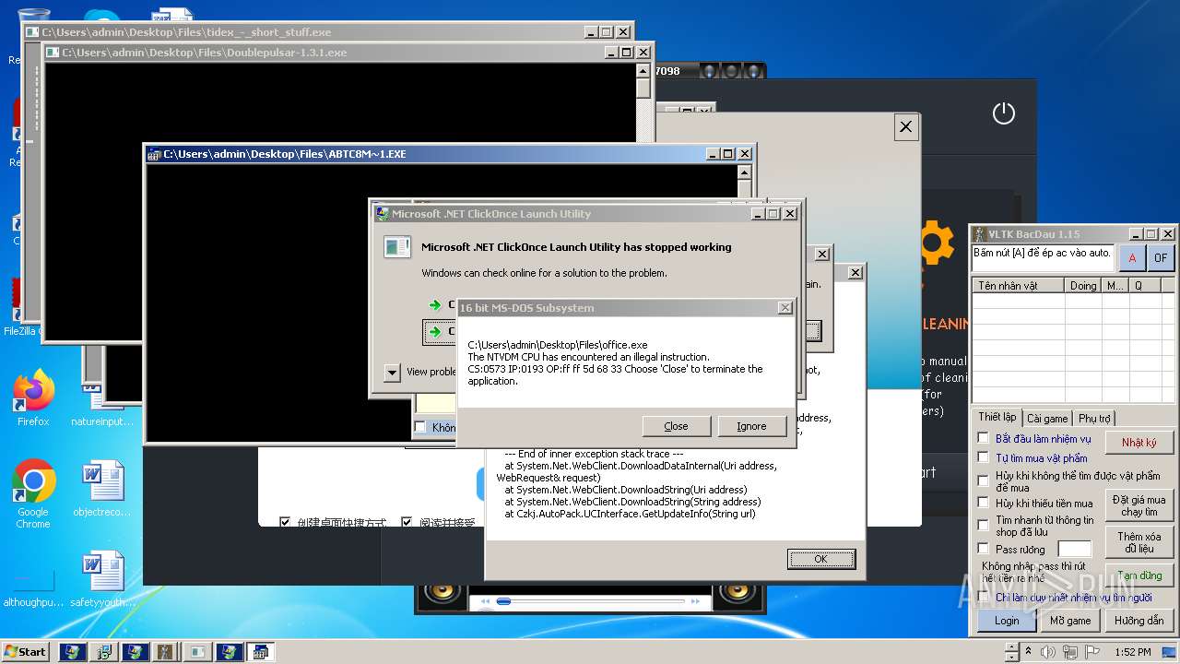Close the 16 bit MS-DOS Subsystem dialog

[676, 426]
